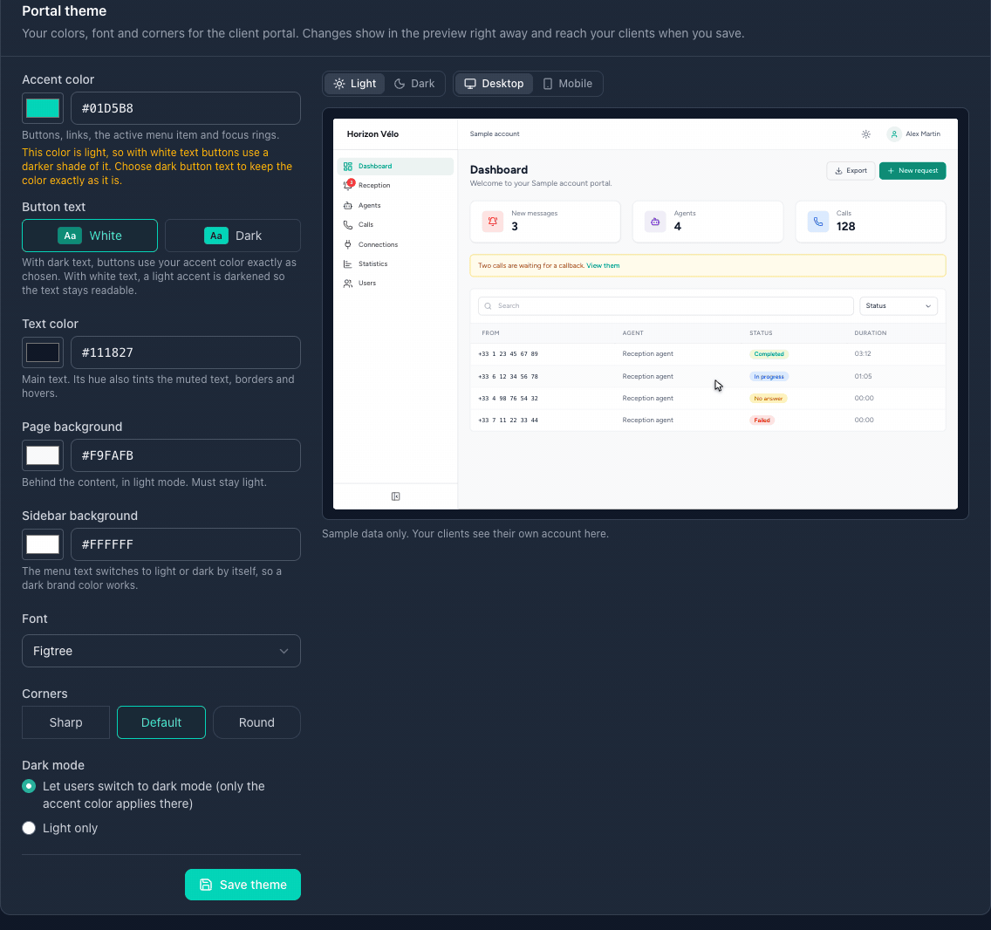
Task: Click the accent color hex field #01D5B8
Action: (x=186, y=108)
